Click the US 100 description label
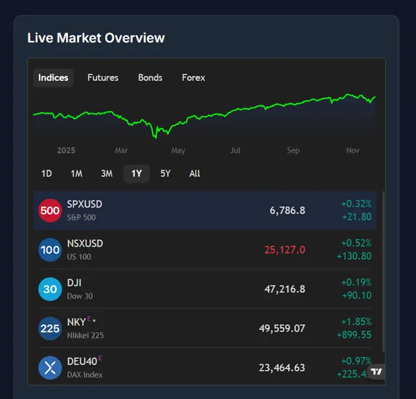416x399 pixels. pos(79,257)
